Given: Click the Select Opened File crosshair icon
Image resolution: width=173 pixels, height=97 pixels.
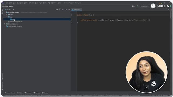Looking at the screenshot, I should click(x=57, y=9).
